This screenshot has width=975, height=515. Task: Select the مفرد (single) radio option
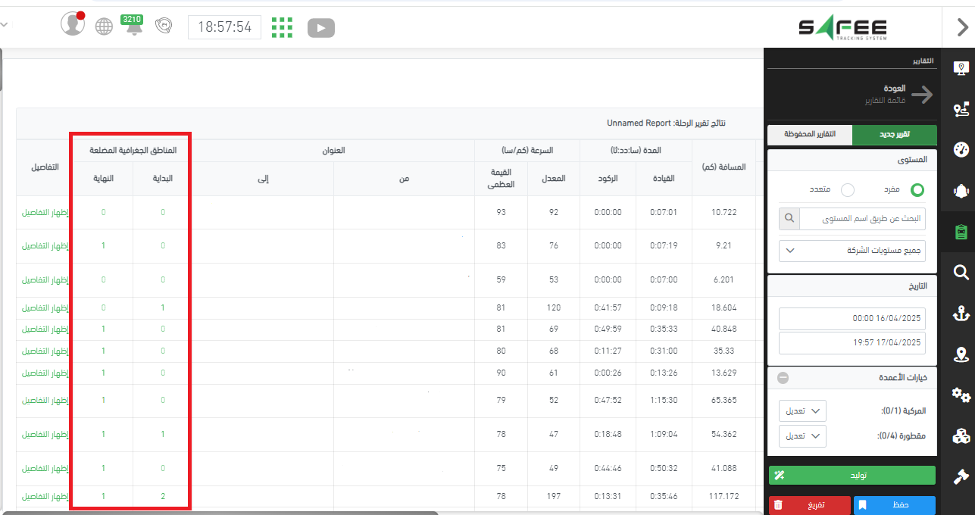pos(917,189)
